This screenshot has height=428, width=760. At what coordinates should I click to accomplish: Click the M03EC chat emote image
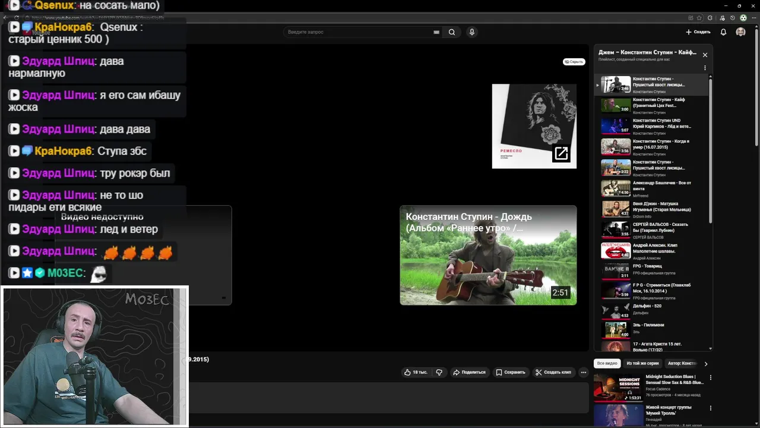point(99,273)
